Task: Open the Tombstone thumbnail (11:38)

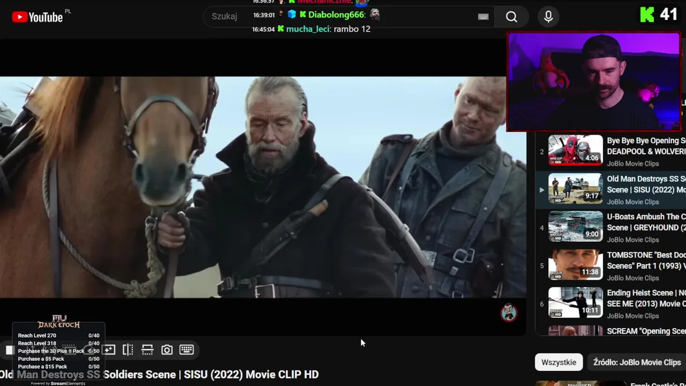Action: (575, 264)
